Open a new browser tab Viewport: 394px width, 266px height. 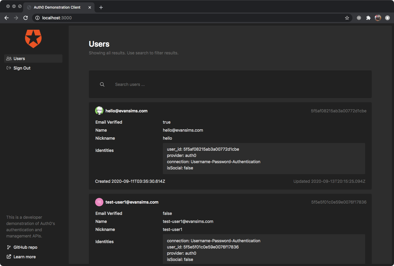tap(101, 7)
